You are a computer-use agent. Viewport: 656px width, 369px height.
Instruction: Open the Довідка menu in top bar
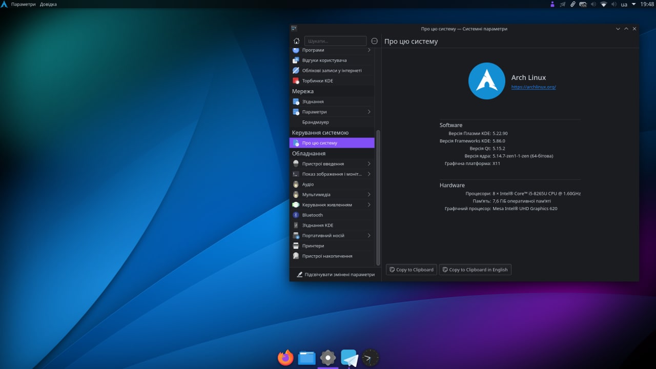[x=48, y=4]
